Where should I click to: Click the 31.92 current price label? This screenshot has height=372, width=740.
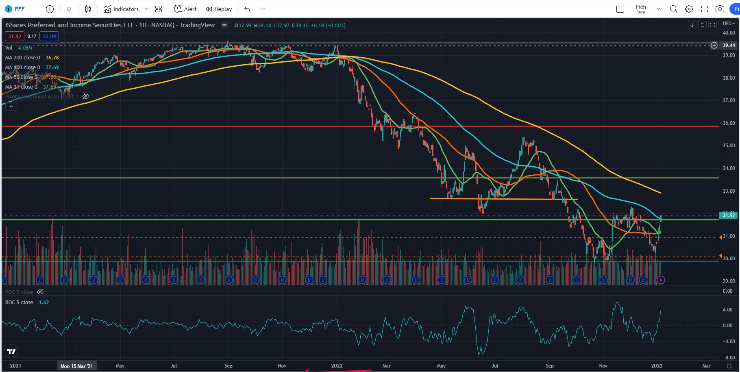pos(729,215)
